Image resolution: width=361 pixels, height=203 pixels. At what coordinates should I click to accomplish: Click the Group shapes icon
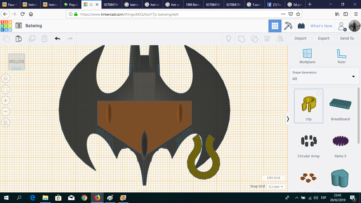242,39
